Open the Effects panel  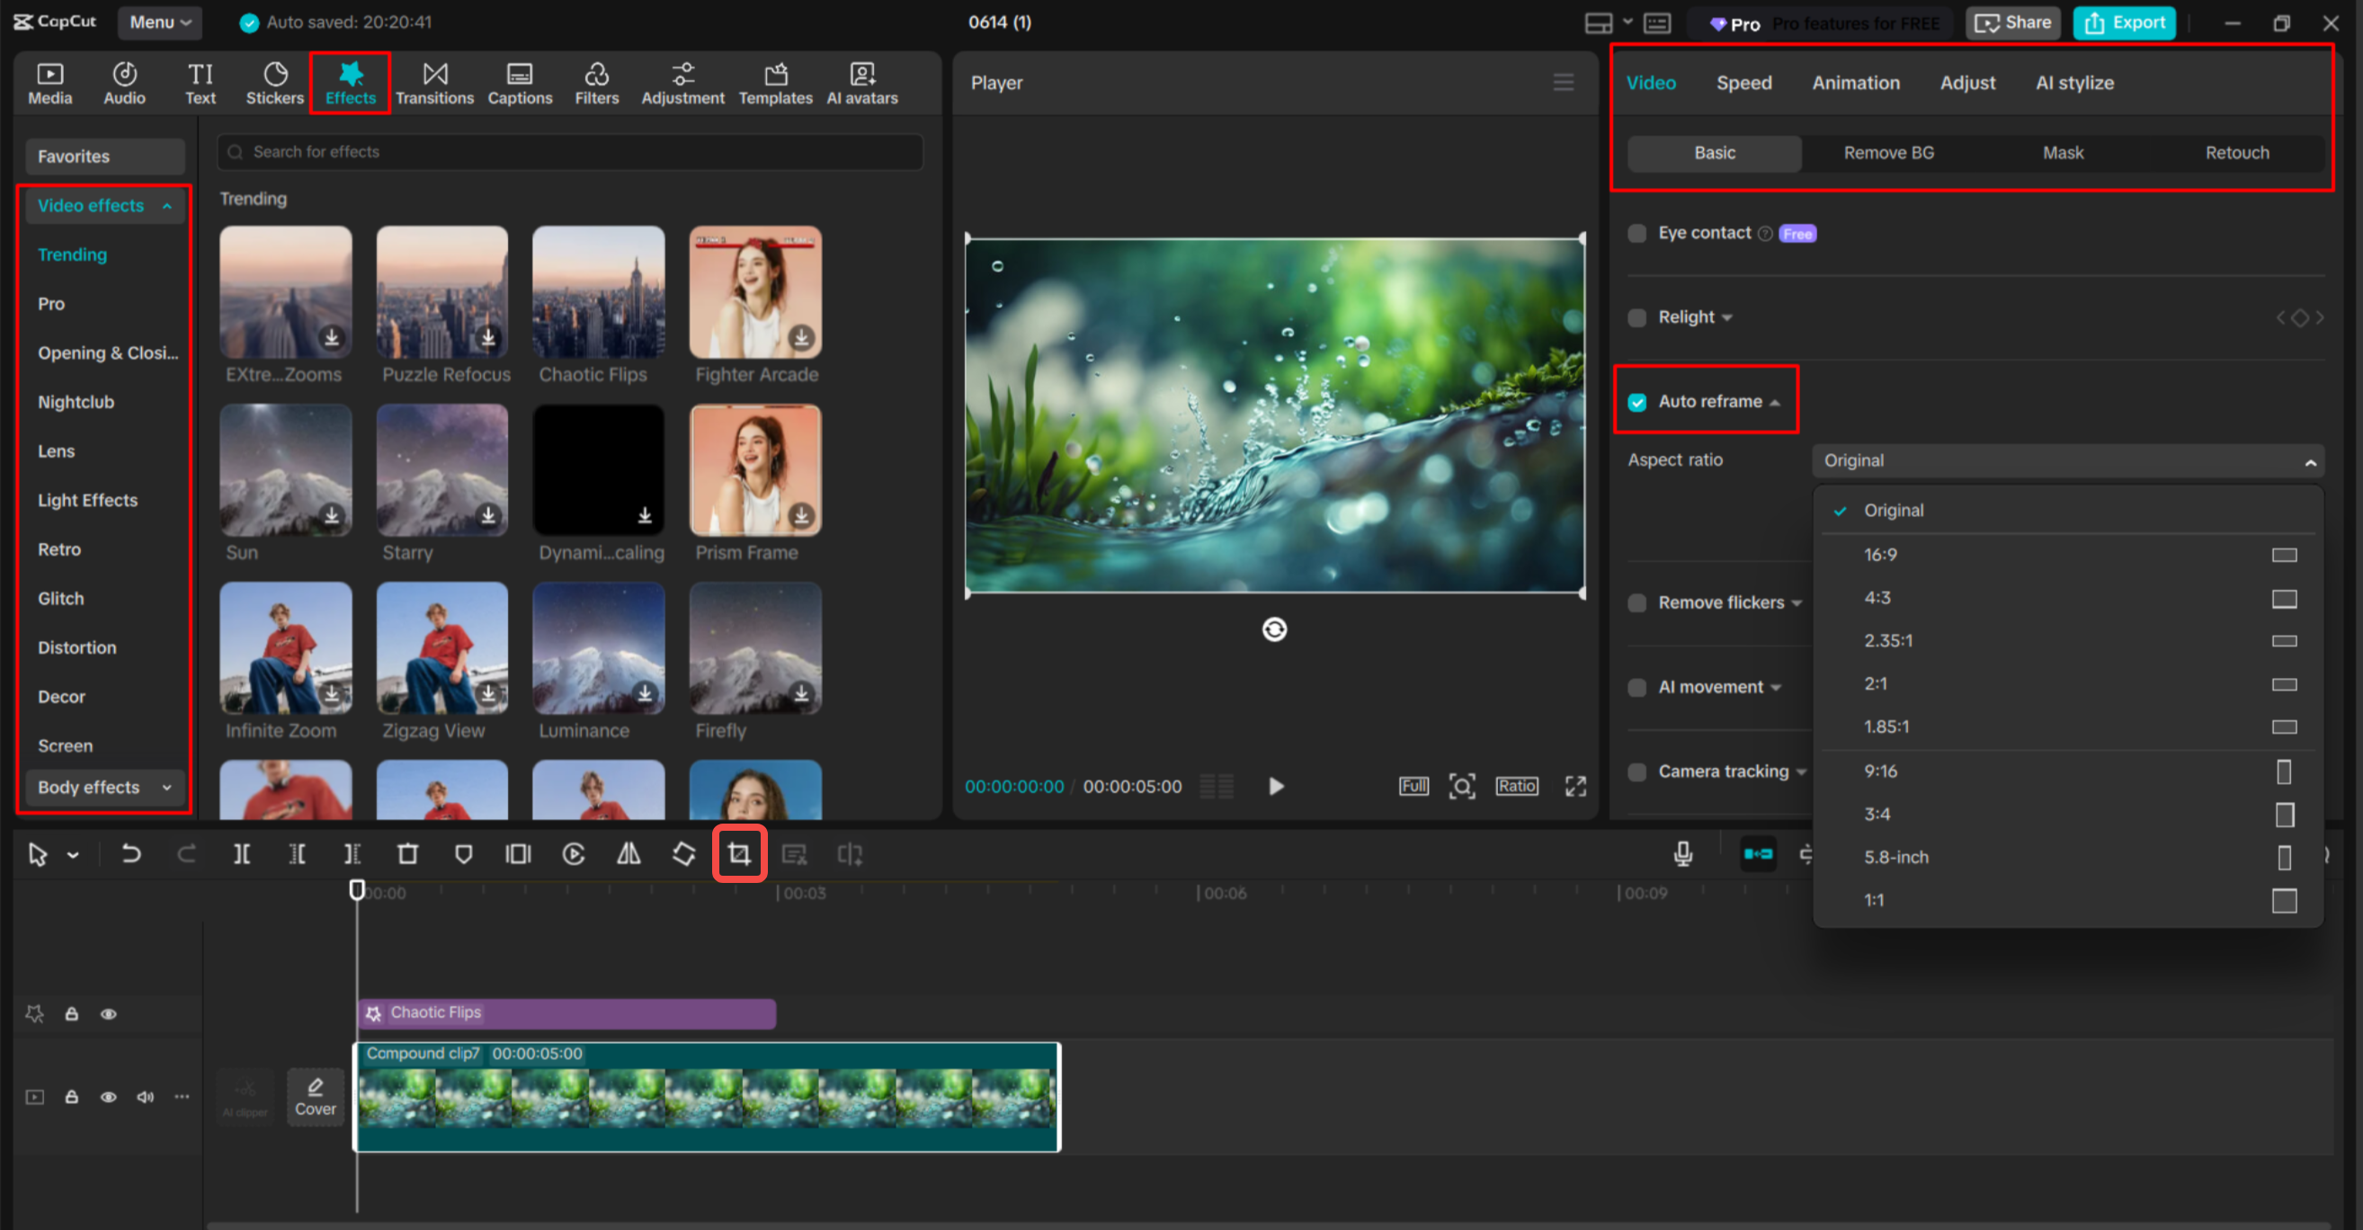[350, 83]
